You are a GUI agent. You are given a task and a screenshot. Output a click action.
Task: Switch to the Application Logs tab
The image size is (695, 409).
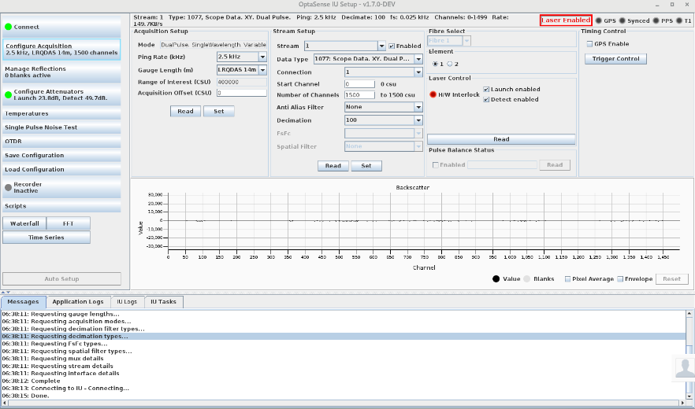click(77, 302)
